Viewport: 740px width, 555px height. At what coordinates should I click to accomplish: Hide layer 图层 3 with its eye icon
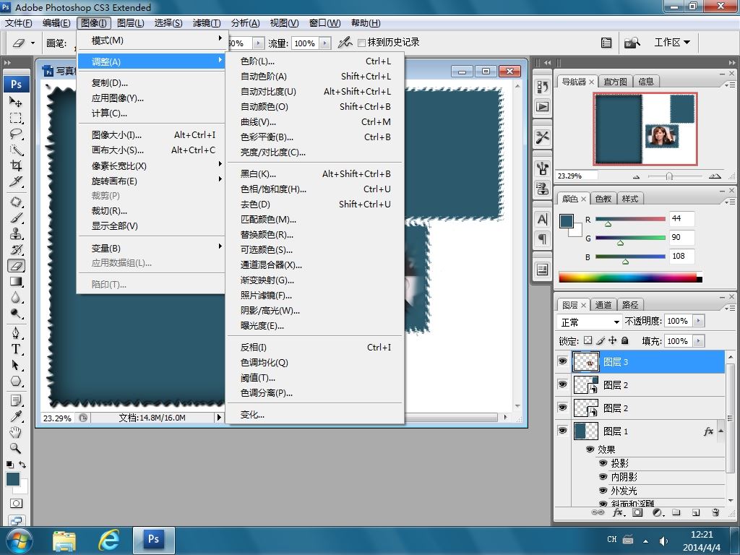pyautogui.click(x=562, y=361)
